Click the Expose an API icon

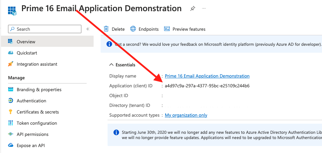[10, 145]
